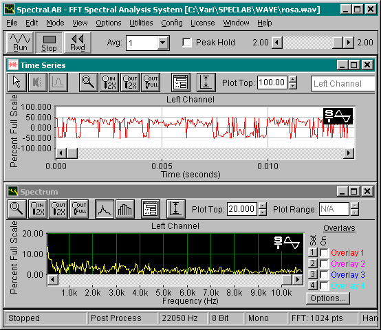The image size is (381, 330).
Task: Click the Set 2 overlay button
Action: pos(312,263)
